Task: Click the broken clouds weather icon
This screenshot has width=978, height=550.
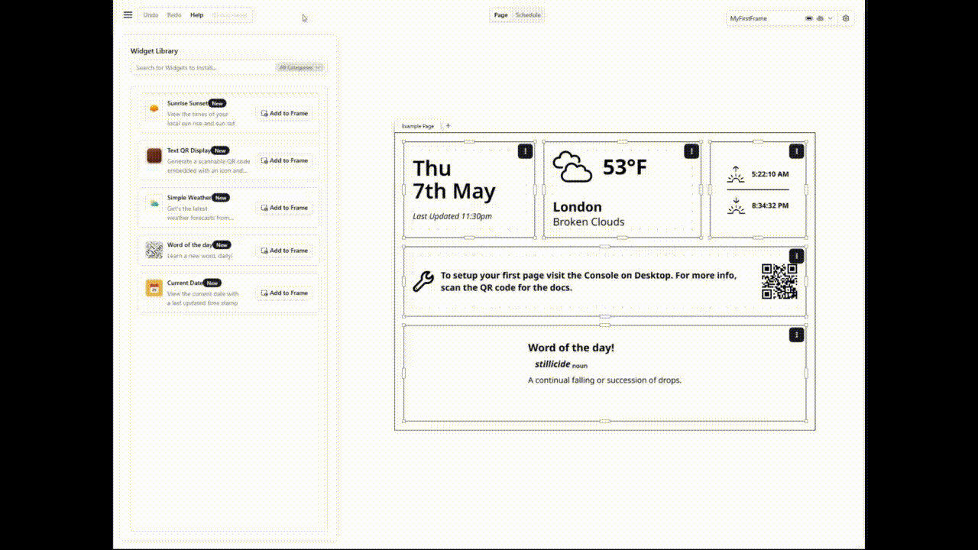Action: [572, 167]
